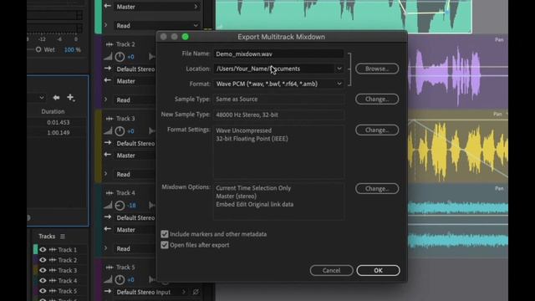Uncheck Open files after export
535x301 pixels.
click(165, 245)
